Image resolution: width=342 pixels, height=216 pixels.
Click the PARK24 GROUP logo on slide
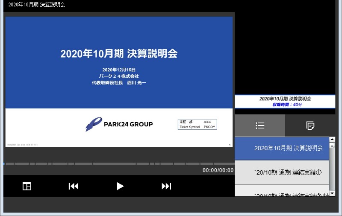point(119,124)
